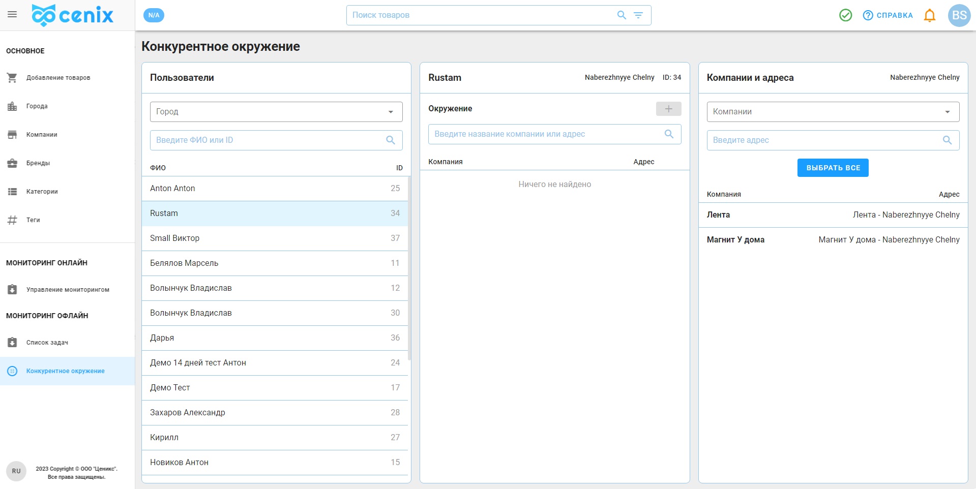Click search icon in address field
Image resolution: width=976 pixels, height=489 pixels.
click(947, 140)
